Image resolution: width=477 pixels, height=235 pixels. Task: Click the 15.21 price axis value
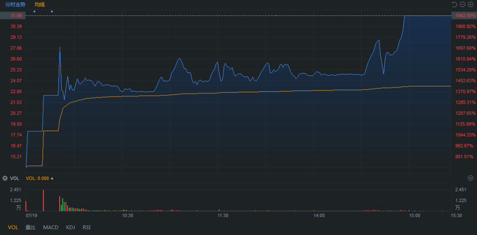(16, 157)
